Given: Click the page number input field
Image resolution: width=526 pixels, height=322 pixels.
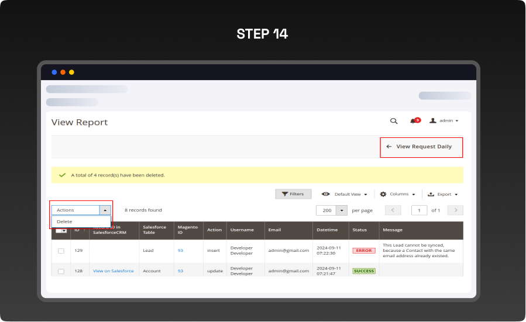Looking at the screenshot, I should [x=419, y=210].
